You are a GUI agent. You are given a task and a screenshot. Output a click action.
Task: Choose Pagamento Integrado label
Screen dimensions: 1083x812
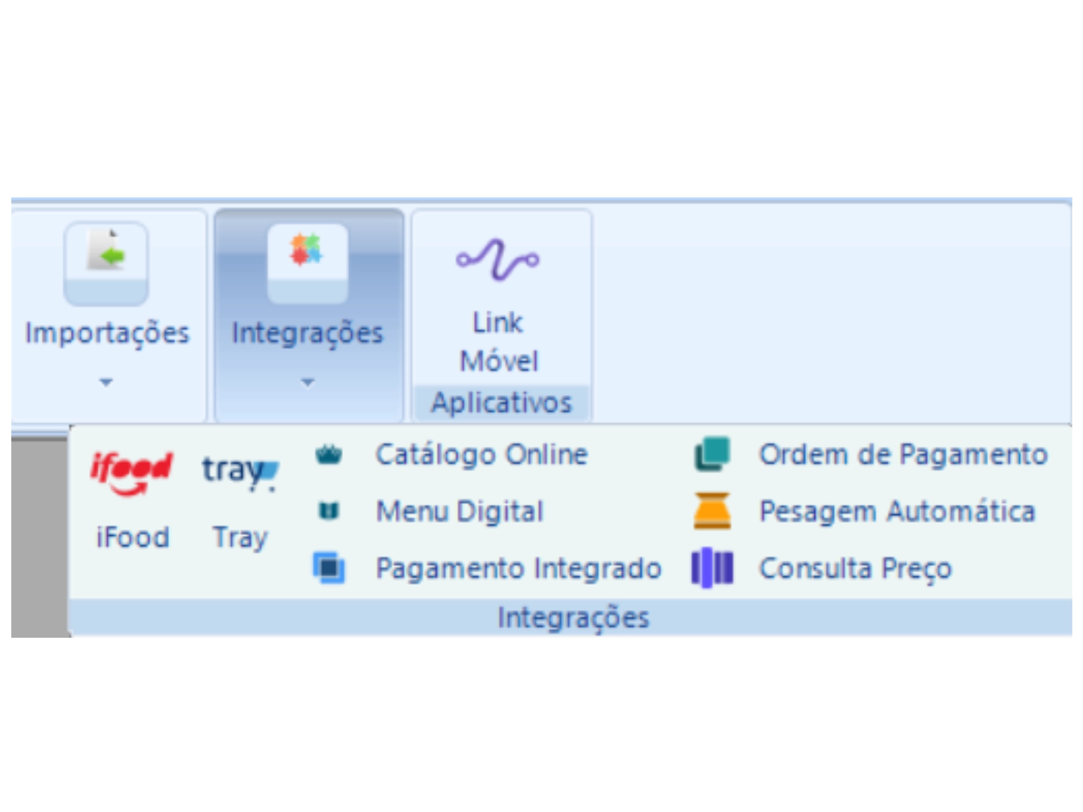(x=518, y=568)
